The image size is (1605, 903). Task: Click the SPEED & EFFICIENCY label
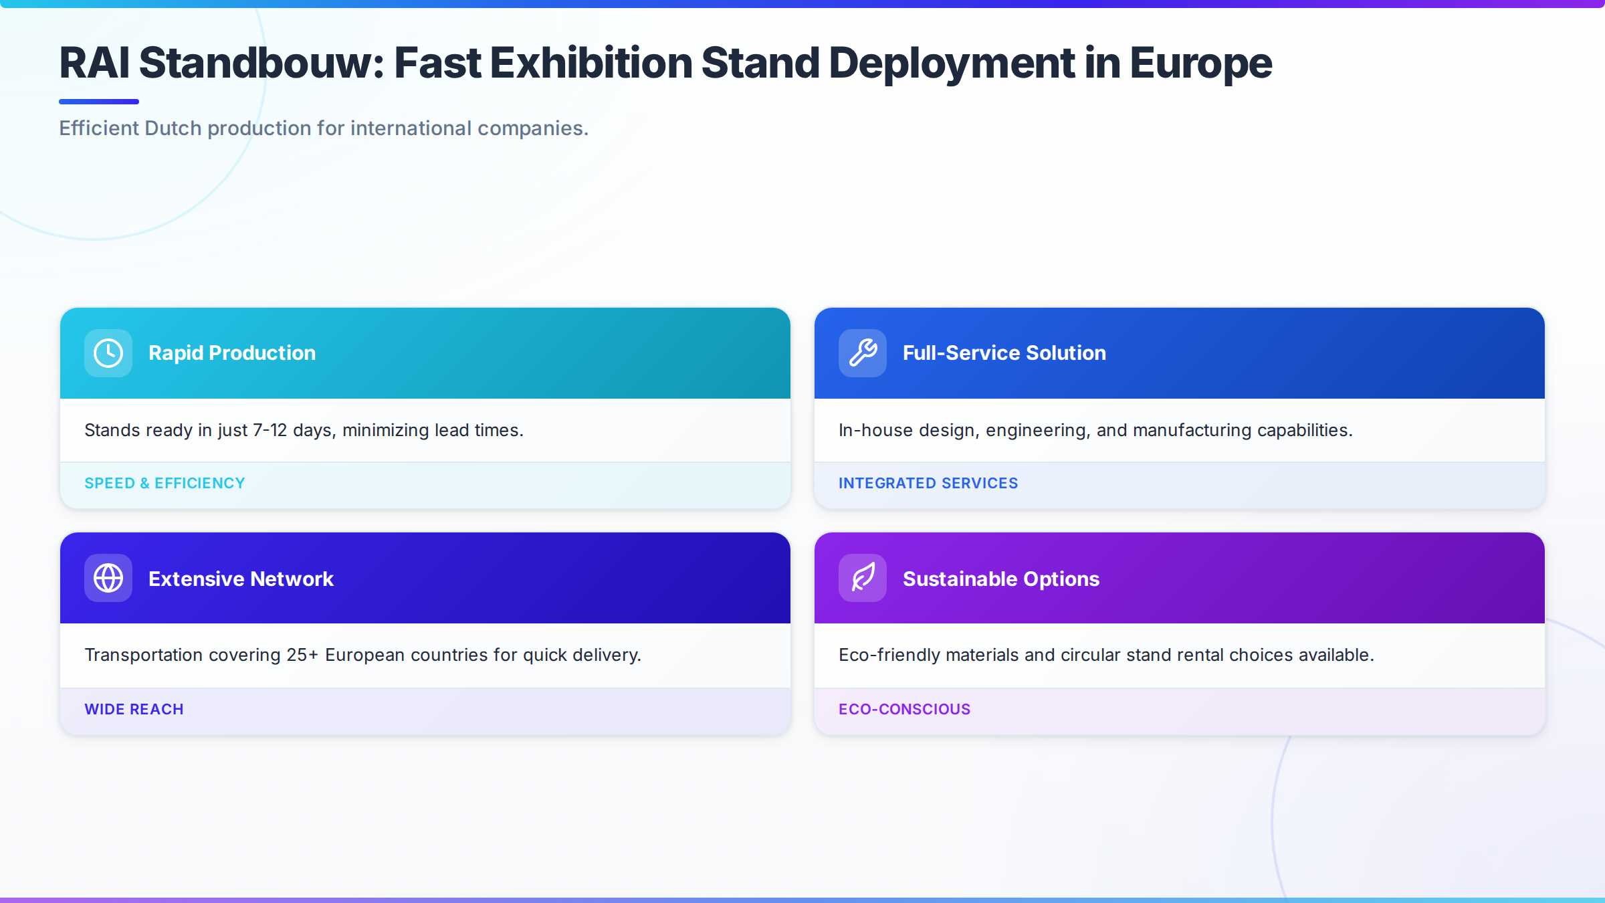click(165, 483)
